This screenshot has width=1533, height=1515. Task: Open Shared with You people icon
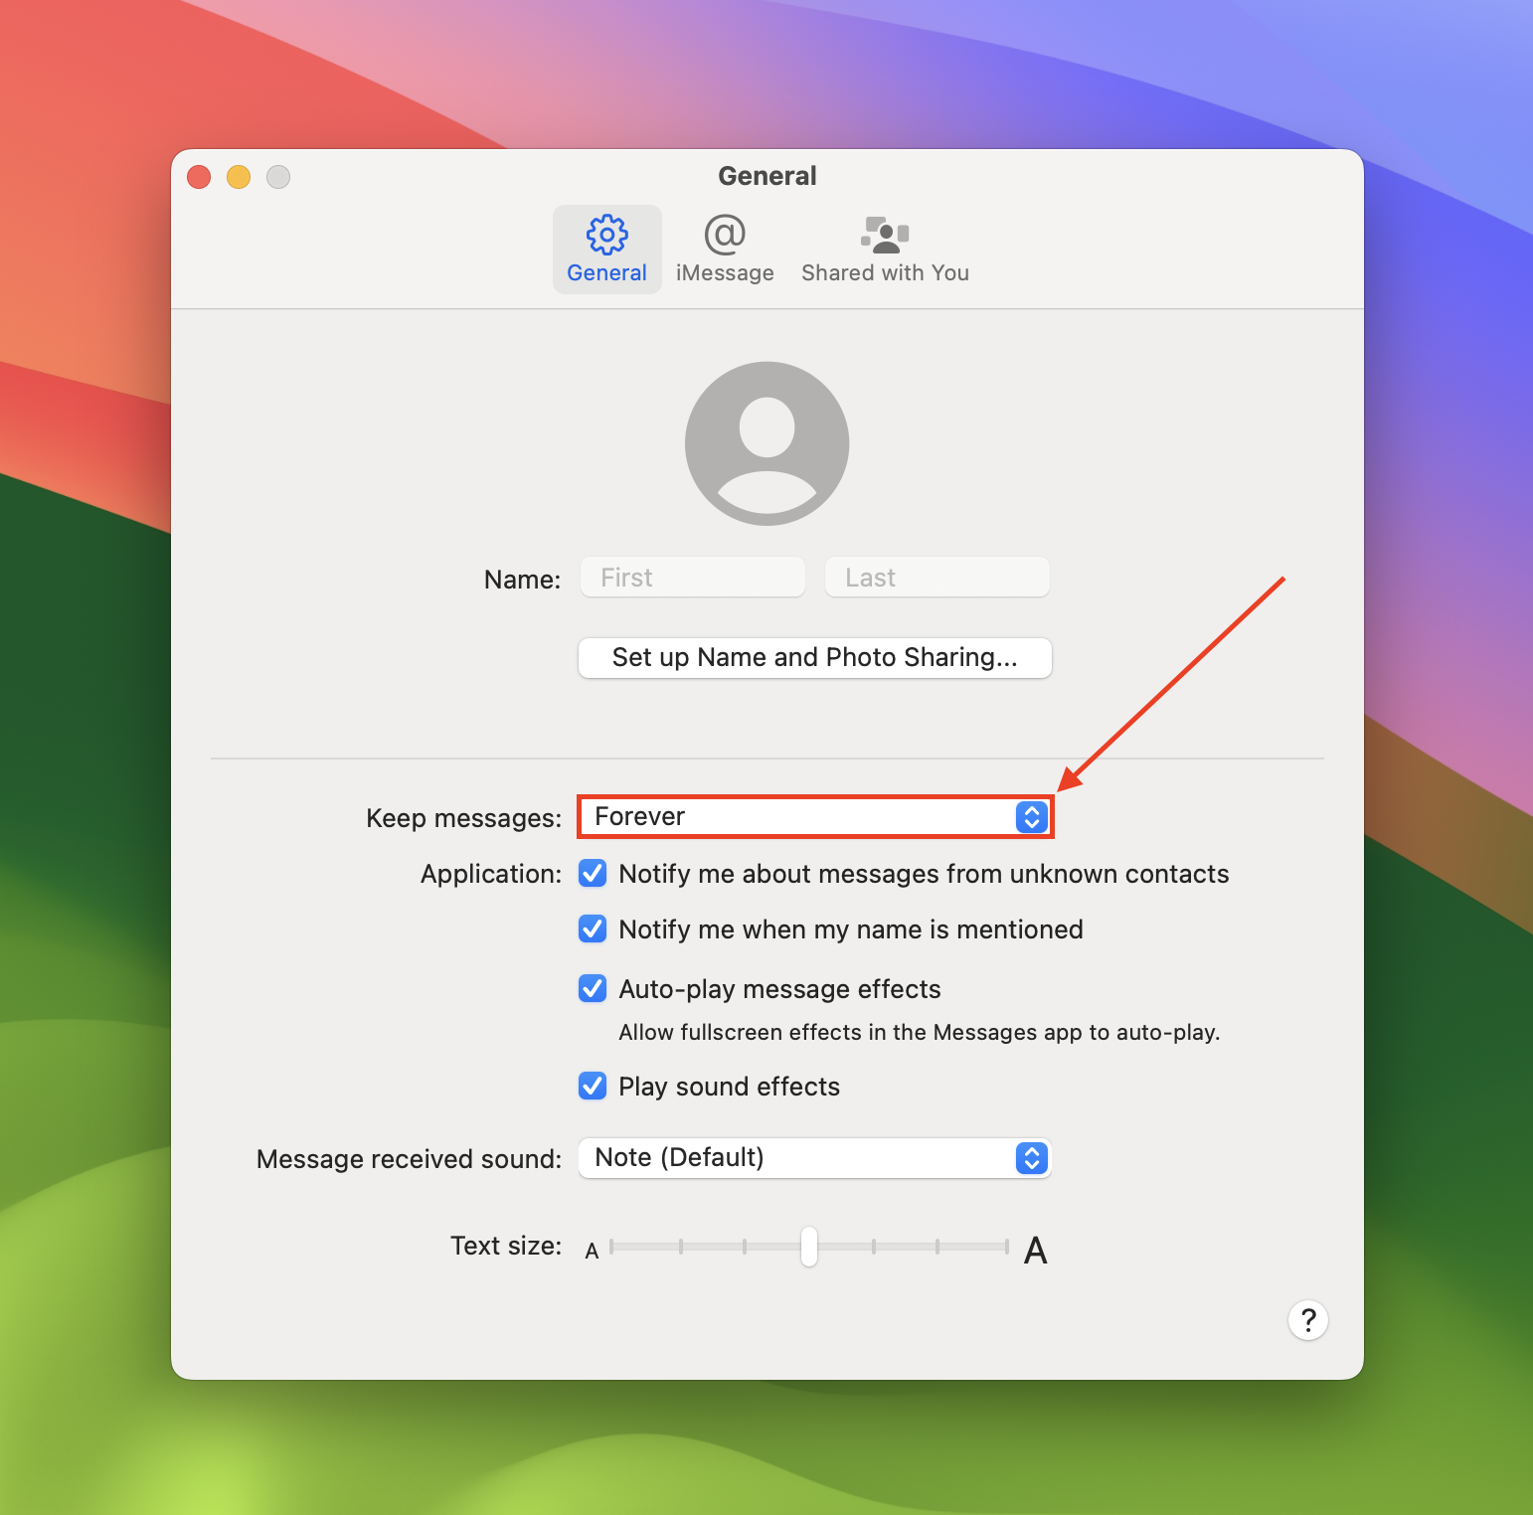click(x=884, y=249)
